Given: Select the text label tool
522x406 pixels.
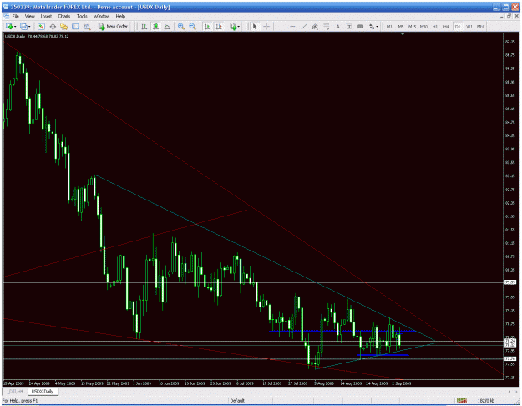Looking at the screenshot, I should tap(349, 27).
